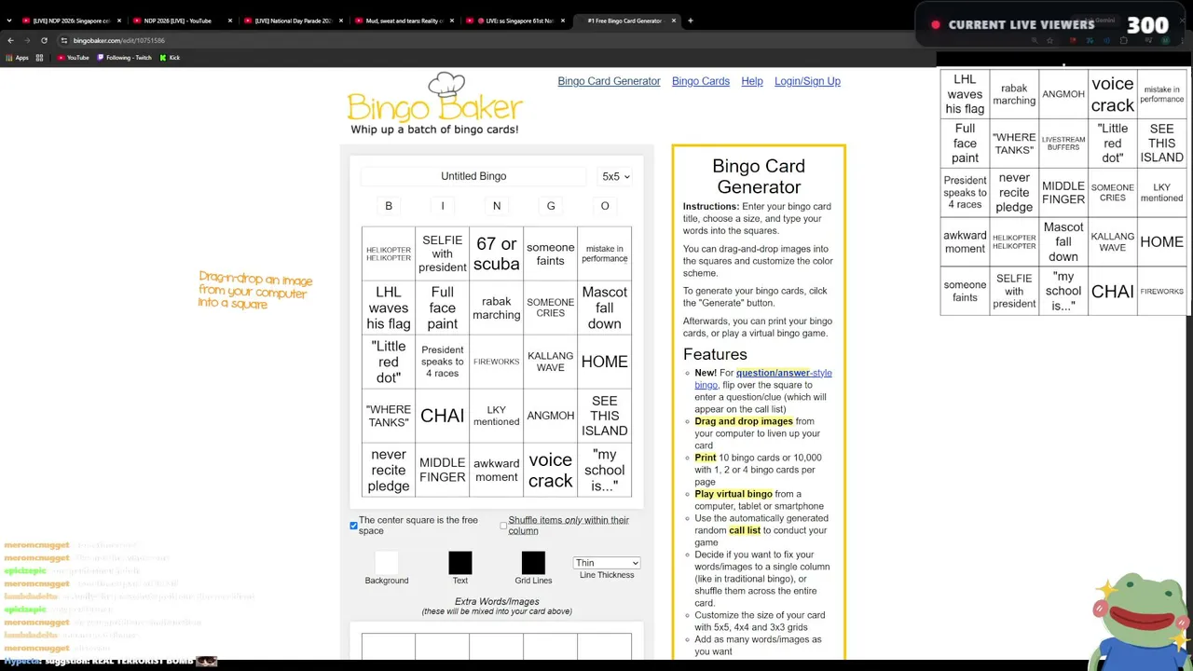This screenshot has width=1193, height=671.
Task: Pick the black Text color swatch
Action: tap(460, 563)
